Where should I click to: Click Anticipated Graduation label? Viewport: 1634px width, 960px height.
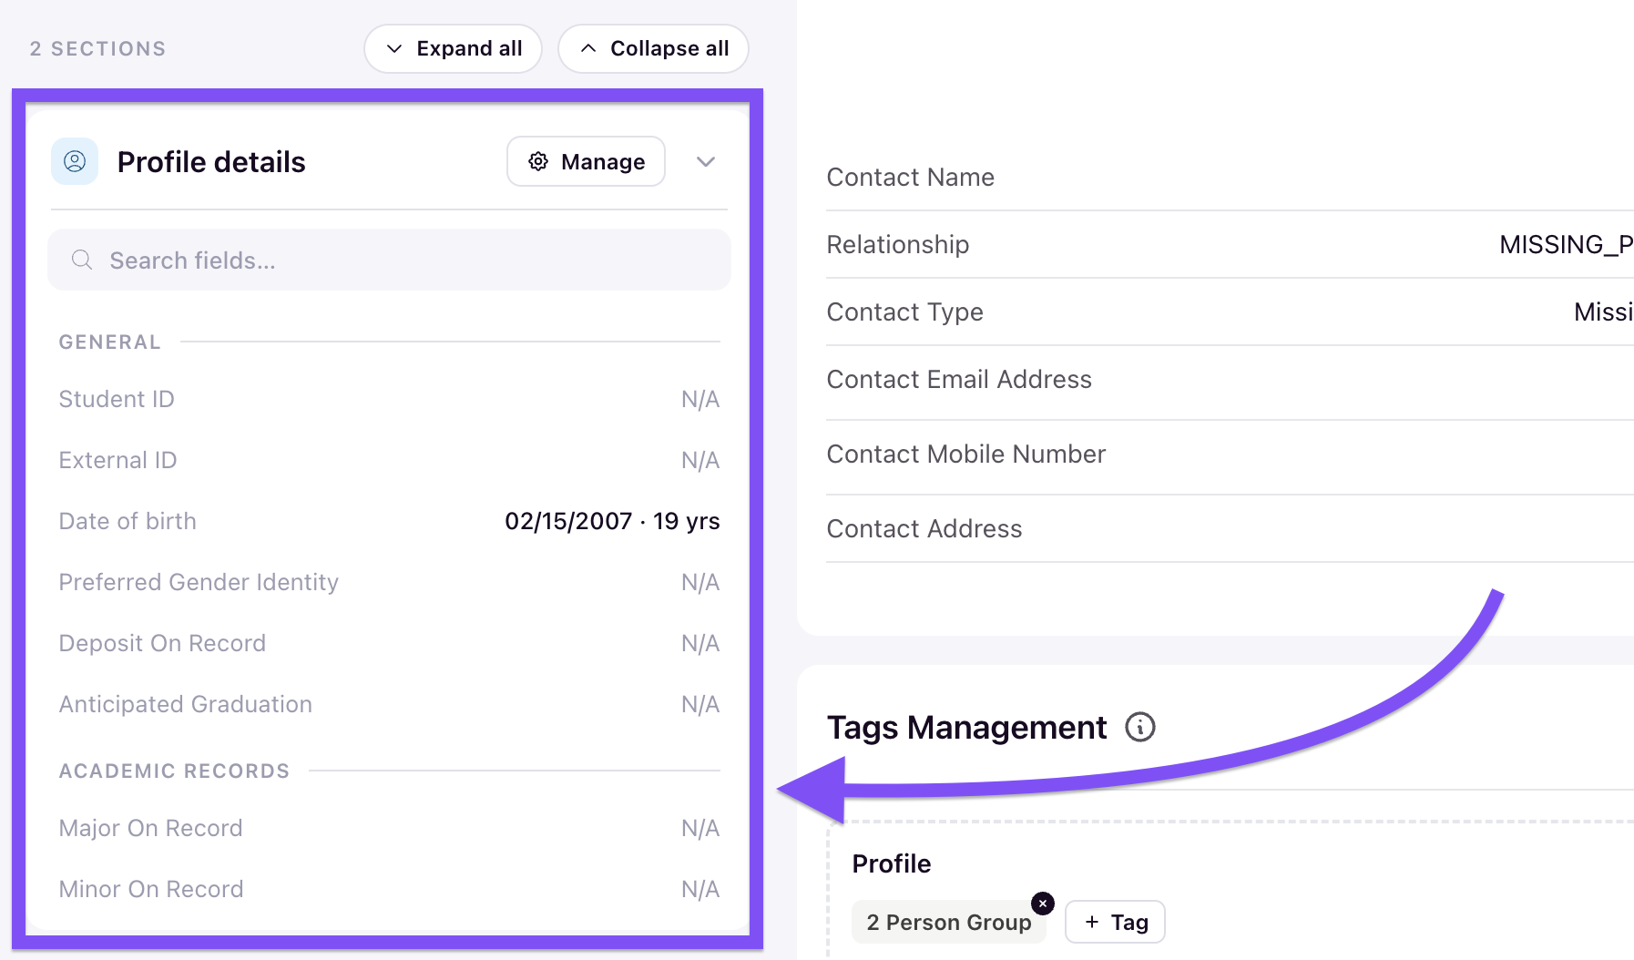tap(186, 704)
